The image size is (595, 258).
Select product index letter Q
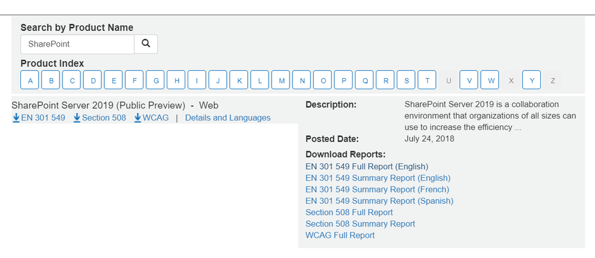click(x=365, y=80)
